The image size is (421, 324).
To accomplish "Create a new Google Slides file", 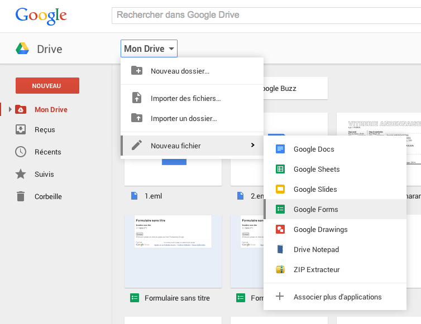I will point(335,189).
